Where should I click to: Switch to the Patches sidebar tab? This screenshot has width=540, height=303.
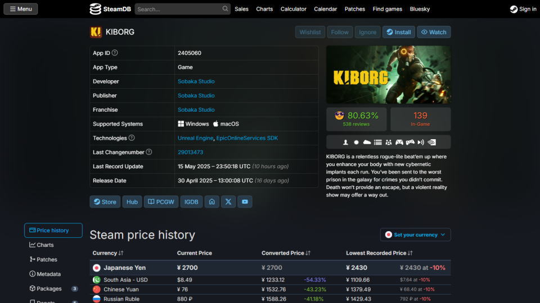pos(53,259)
